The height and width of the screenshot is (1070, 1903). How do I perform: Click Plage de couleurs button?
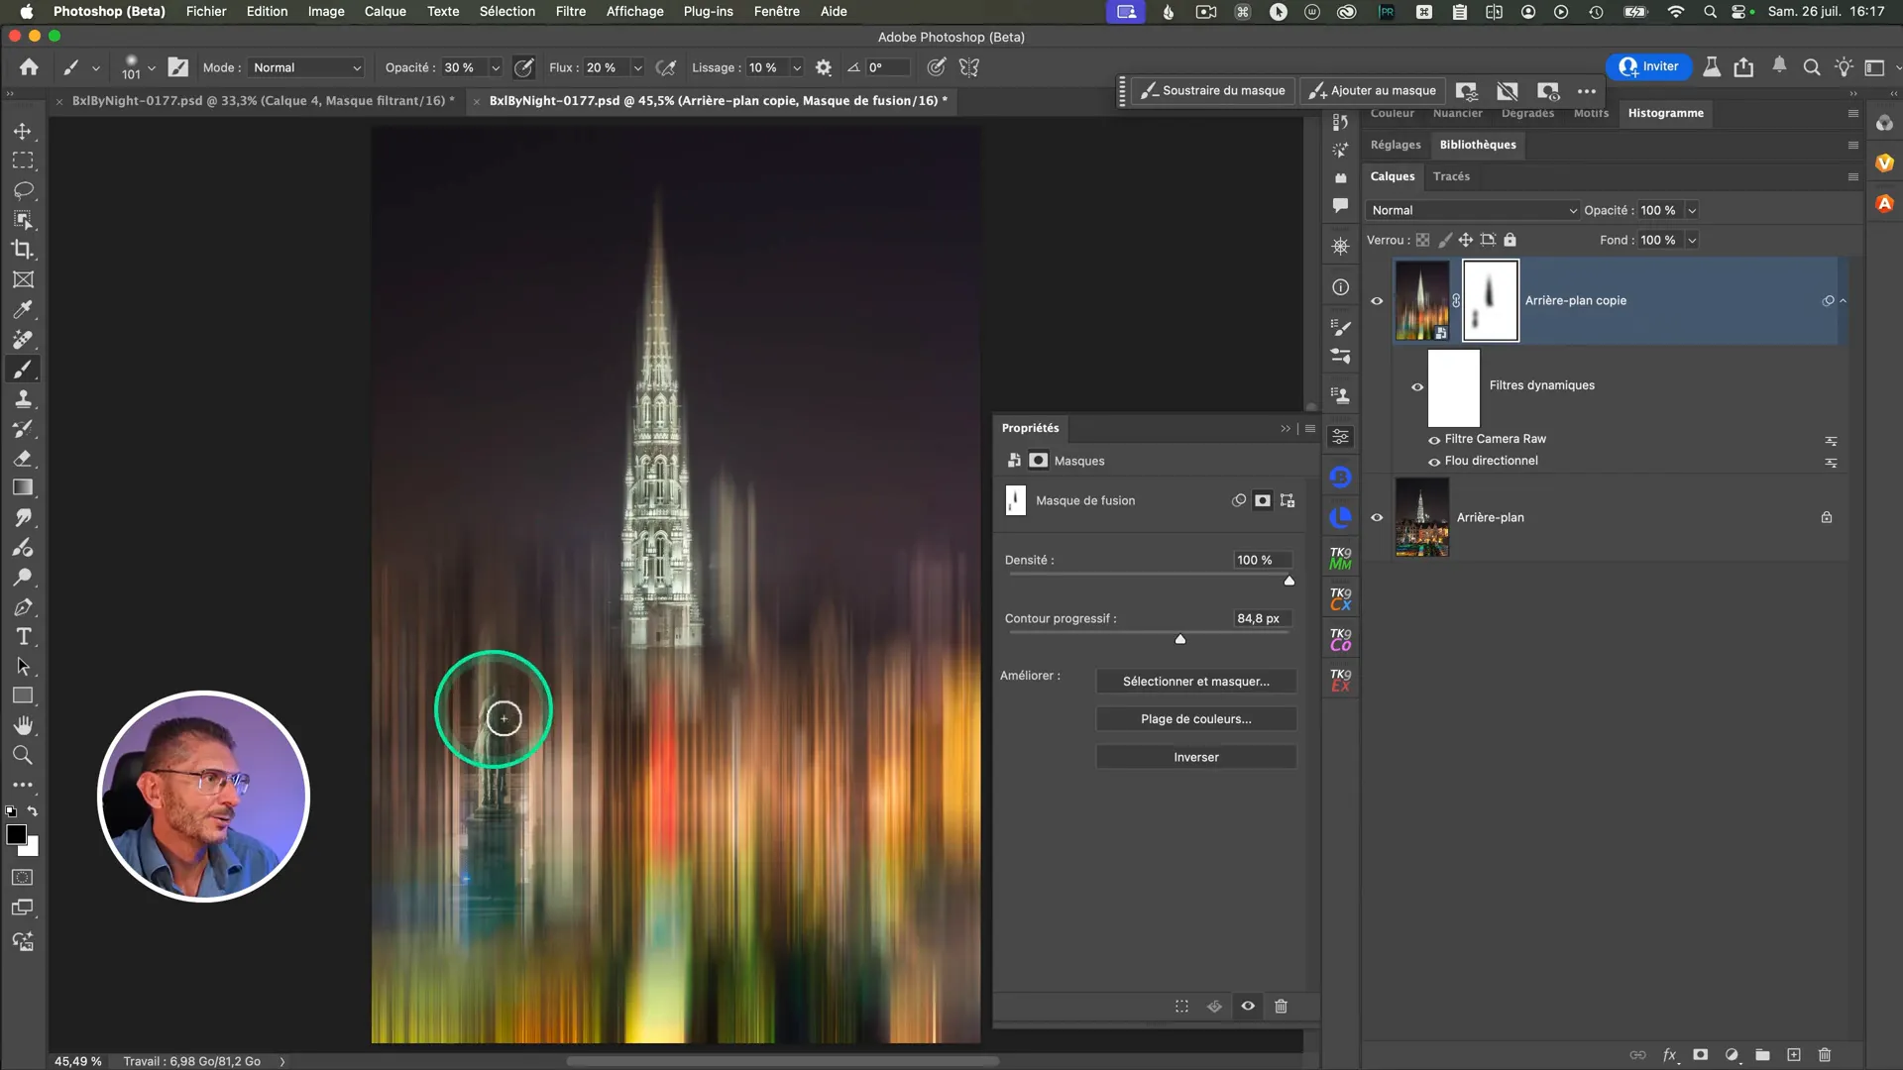pyautogui.click(x=1195, y=719)
